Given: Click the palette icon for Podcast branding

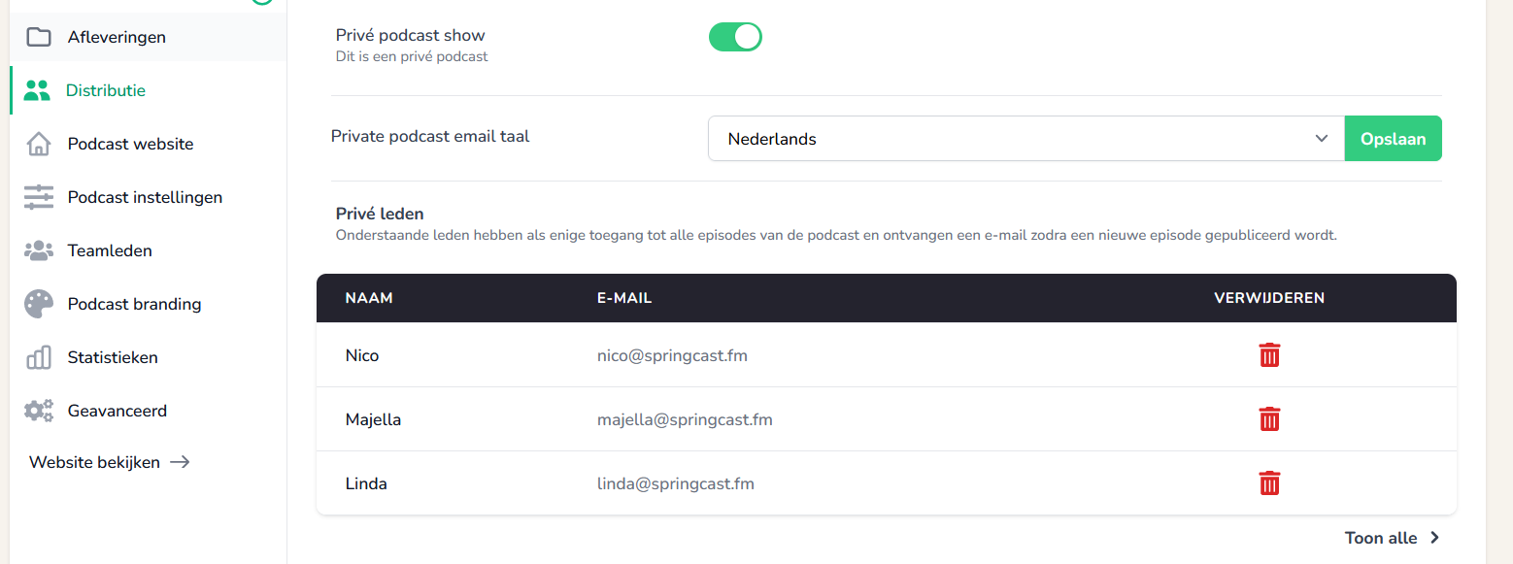Looking at the screenshot, I should pyautogui.click(x=39, y=304).
